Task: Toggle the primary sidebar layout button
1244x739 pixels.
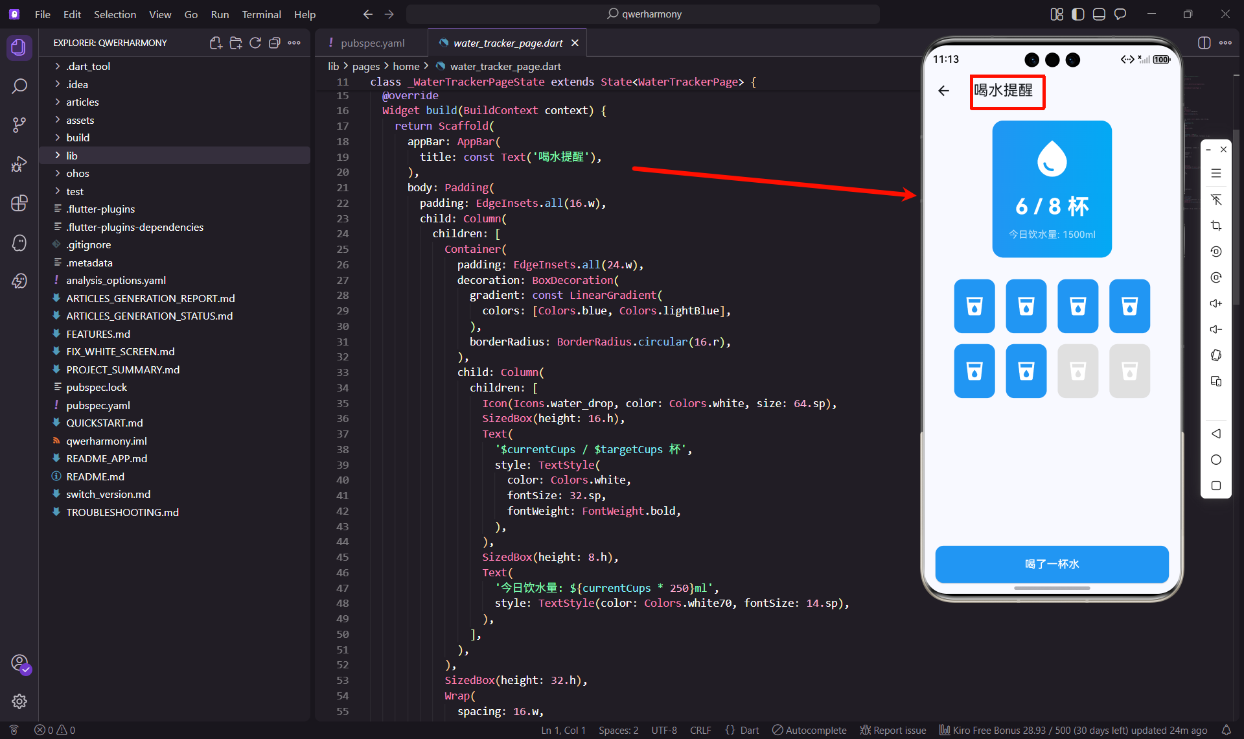Action: click(1077, 14)
